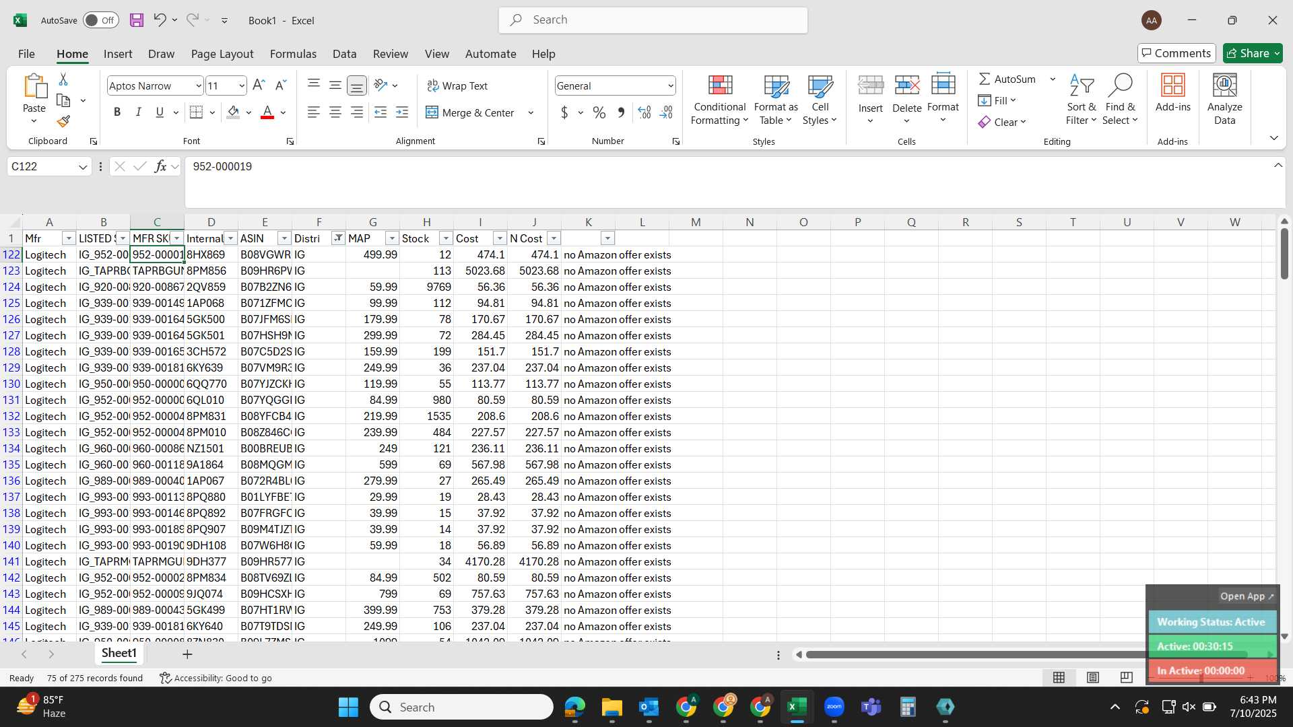This screenshot has height=727, width=1293.
Task: Toggle Bottom Align vertical alignment
Action: tap(357, 85)
